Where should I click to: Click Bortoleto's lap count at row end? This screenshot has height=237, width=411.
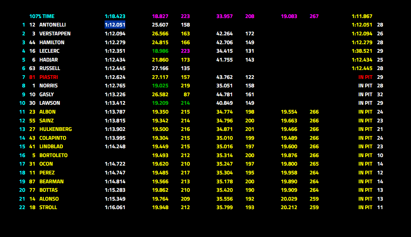coord(380,155)
